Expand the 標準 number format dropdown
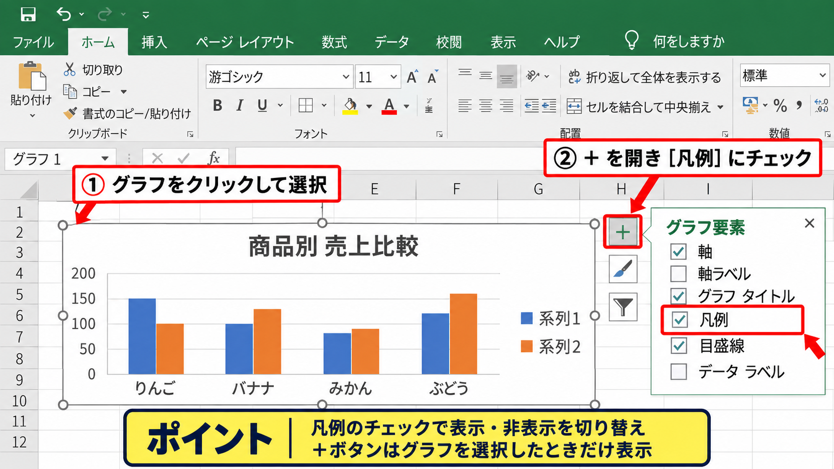 tap(822, 76)
